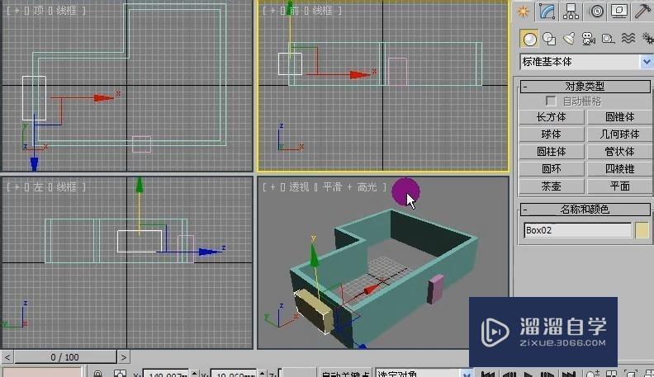Select the Cameras category icon
654x377 pixels.
point(589,39)
